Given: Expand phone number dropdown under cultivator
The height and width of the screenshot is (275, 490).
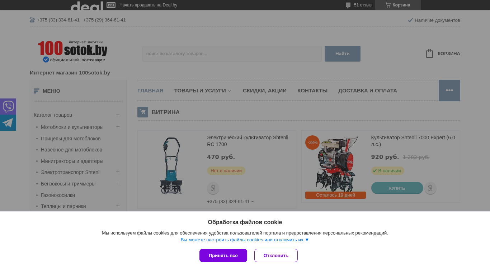Looking at the screenshot, I should (253, 202).
